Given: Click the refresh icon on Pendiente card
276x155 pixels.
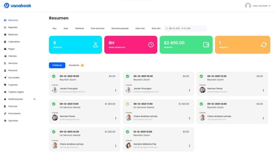Looking at the screenshot, I should [263, 45].
